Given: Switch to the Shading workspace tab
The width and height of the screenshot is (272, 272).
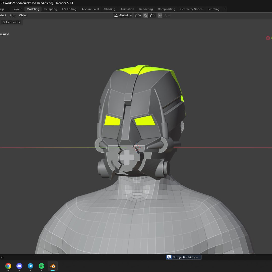Looking at the screenshot, I should point(110,9).
